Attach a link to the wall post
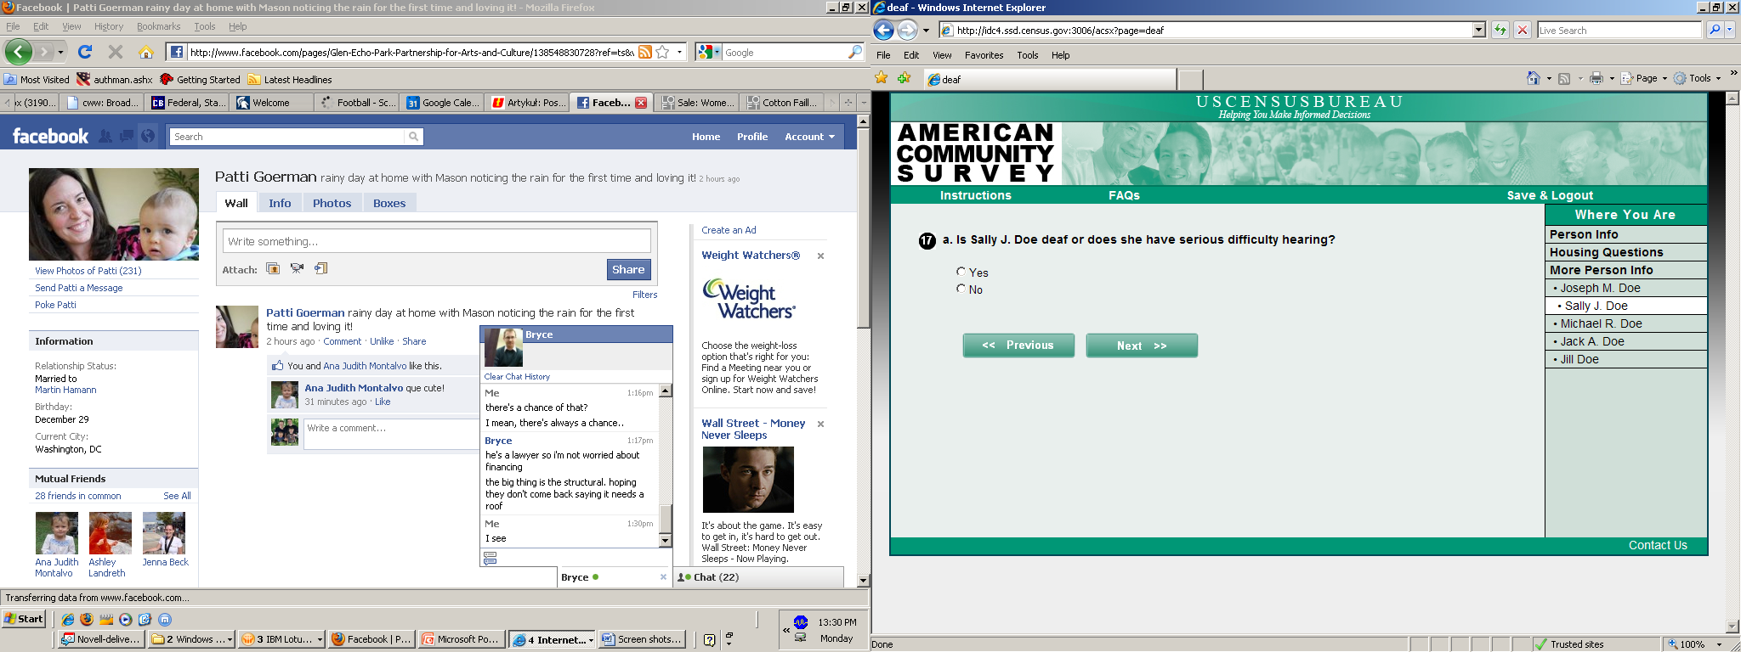This screenshot has width=1741, height=652. click(x=321, y=268)
